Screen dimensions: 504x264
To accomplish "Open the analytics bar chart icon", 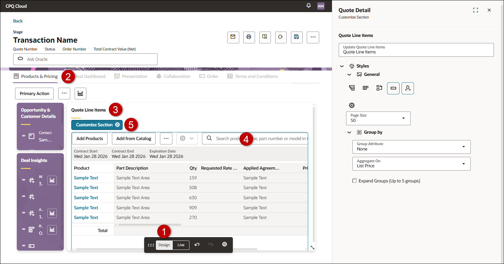I will (x=80, y=93).
